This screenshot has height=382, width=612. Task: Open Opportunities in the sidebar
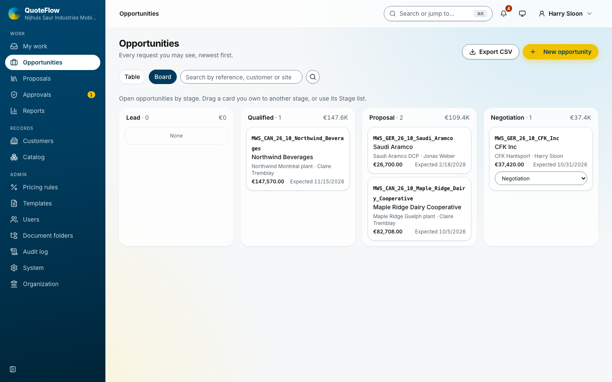[53, 62]
